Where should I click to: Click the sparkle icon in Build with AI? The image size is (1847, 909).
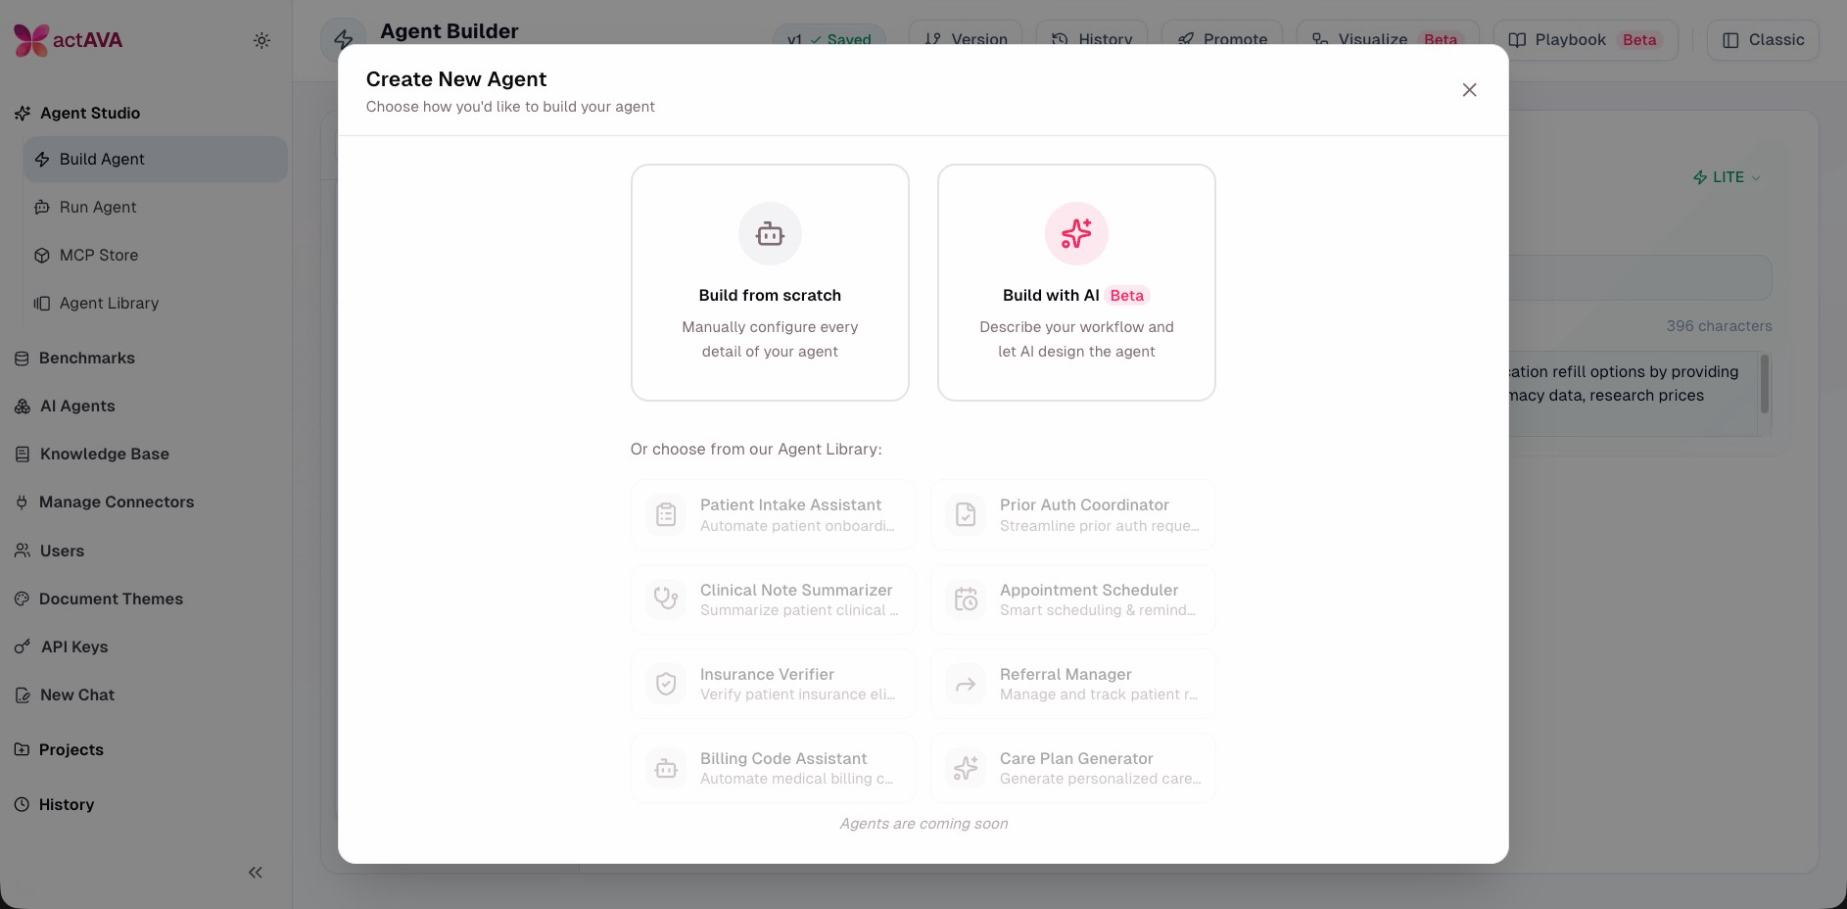click(1075, 234)
